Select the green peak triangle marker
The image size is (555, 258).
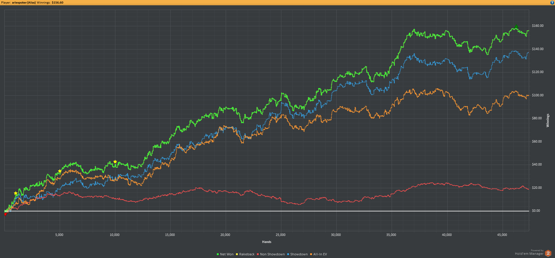click(516, 27)
